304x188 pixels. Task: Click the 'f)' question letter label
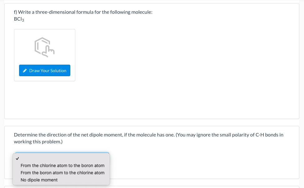coord(16,12)
